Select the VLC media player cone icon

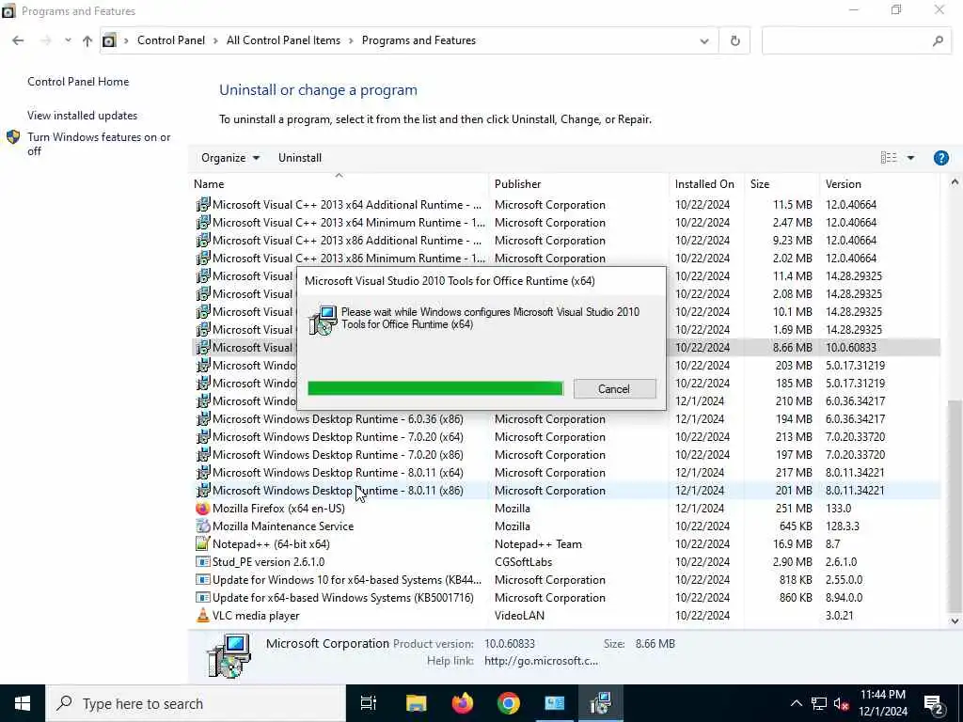click(x=203, y=615)
